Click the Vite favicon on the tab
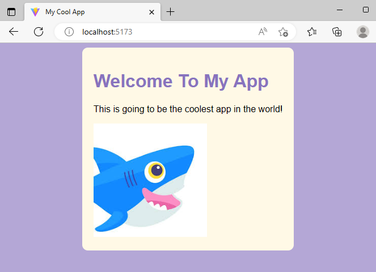Viewport: 376px width, 272px height. click(x=35, y=12)
